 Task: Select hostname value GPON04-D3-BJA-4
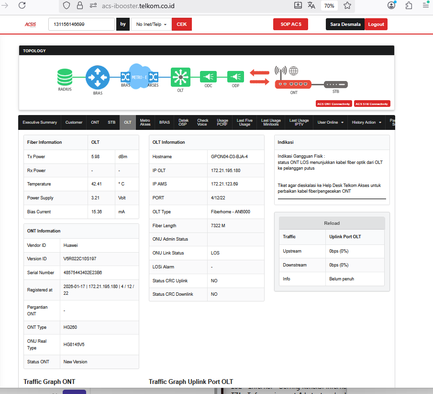coord(229,157)
